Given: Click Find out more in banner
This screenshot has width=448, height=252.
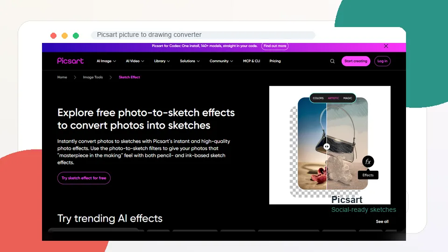Looking at the screenshot, I should [275, 46].
